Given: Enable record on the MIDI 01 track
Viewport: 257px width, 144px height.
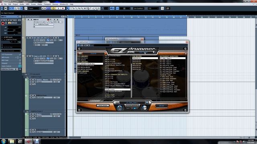Looking at the screenshot, I should click(x=48, y=20).
